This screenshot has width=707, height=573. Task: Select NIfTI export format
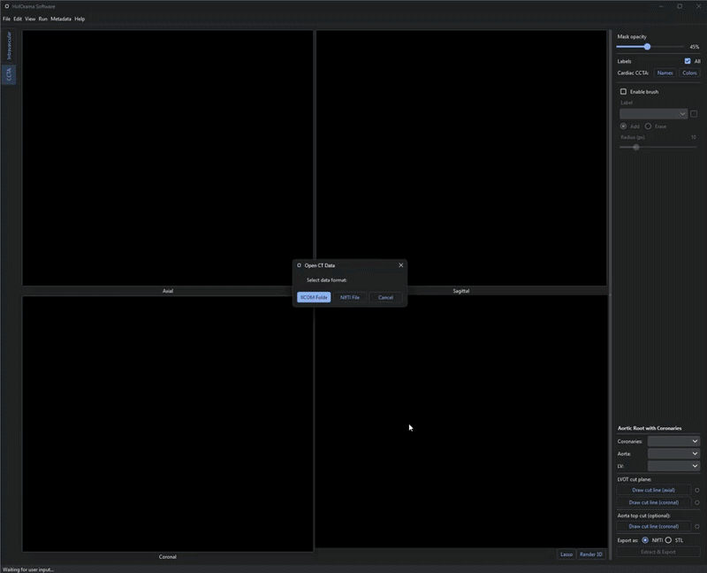[645, 540]
